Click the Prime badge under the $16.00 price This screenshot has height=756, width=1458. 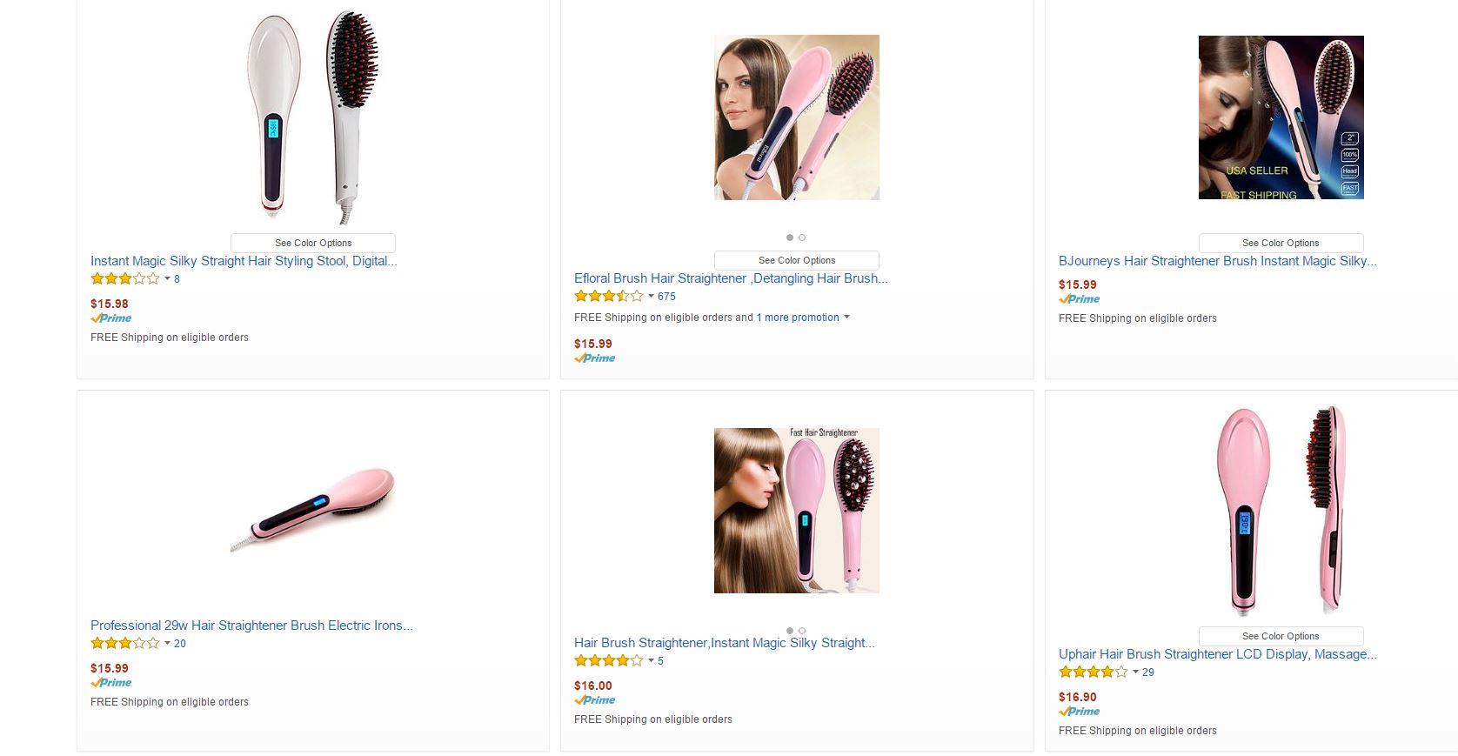[x=595, y=700]
